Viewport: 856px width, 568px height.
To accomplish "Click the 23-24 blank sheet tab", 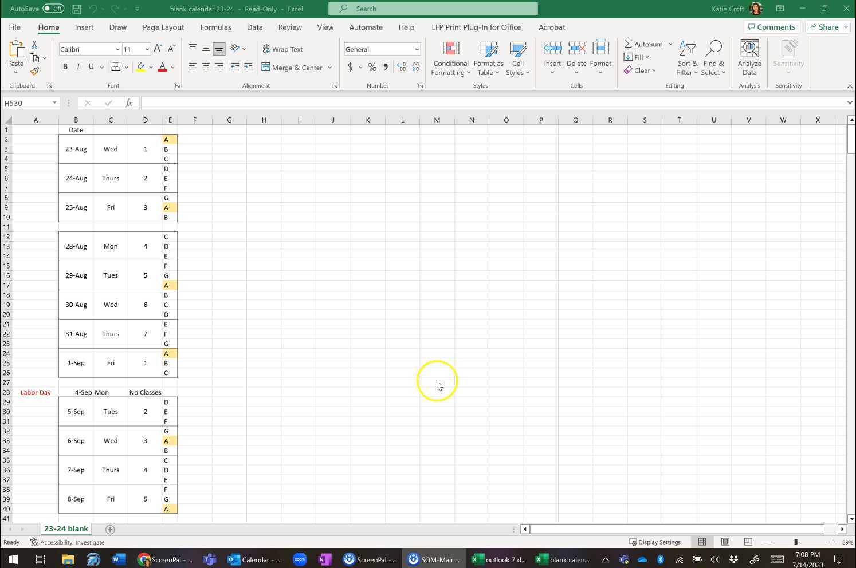I will pos(66,528).
